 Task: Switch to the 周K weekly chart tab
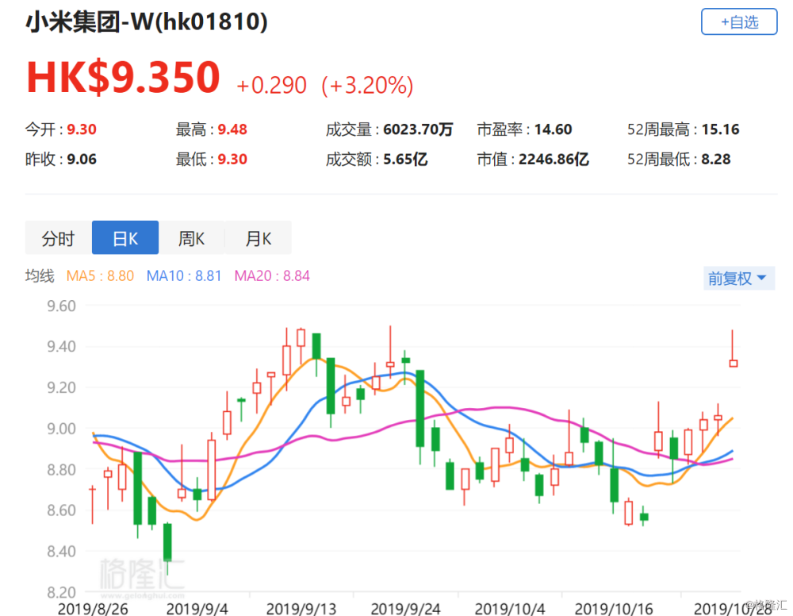pyautogui.click(x=191, y=238)
